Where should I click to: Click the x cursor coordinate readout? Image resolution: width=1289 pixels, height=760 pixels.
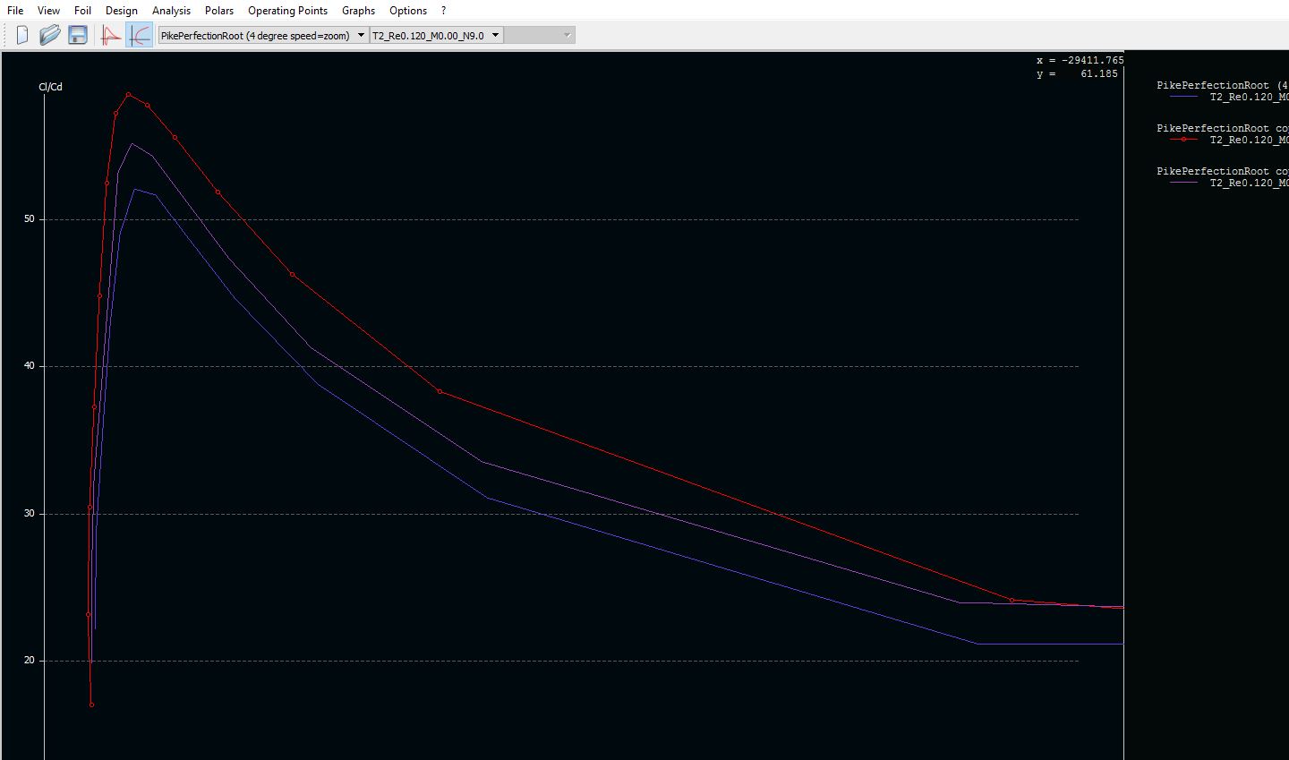pos(1080,60)
